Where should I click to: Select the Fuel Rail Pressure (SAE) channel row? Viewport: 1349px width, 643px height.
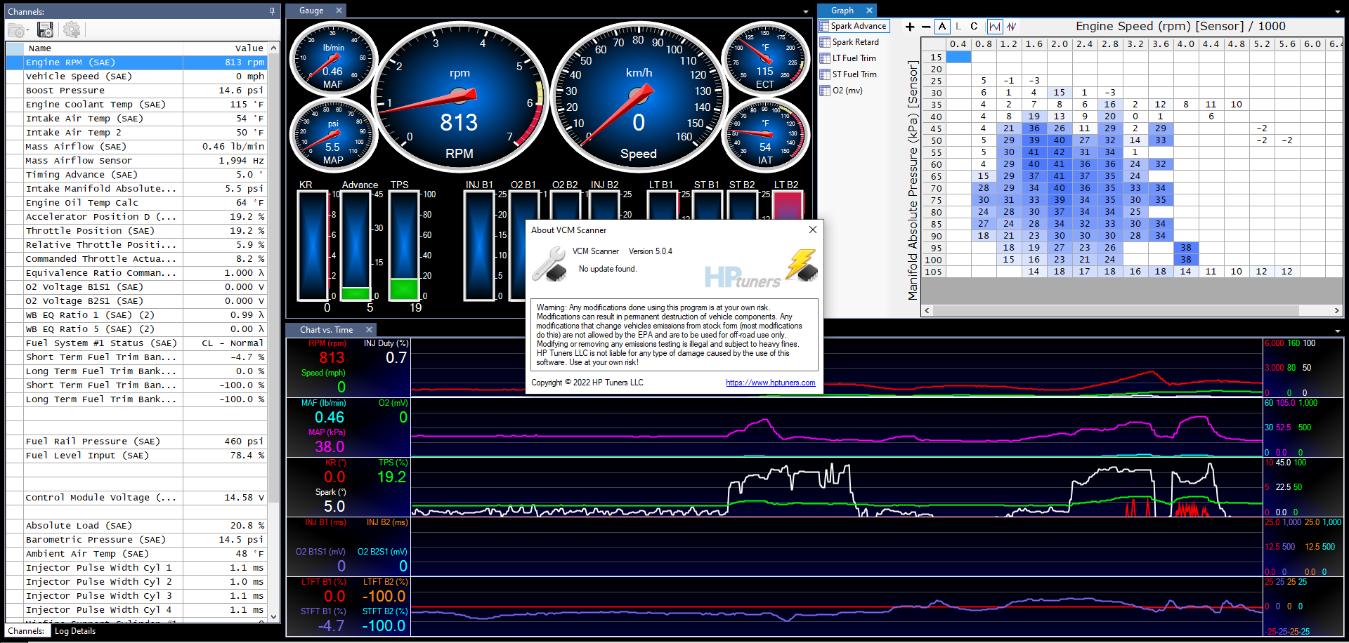point(93,442)
